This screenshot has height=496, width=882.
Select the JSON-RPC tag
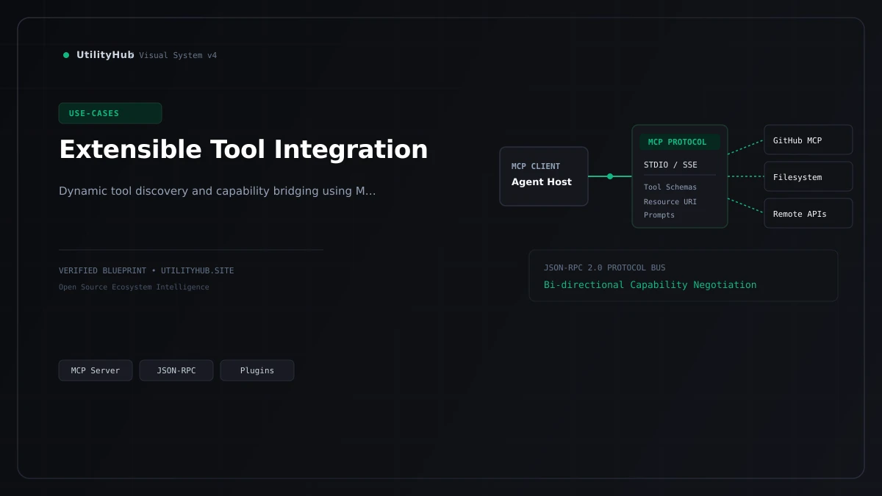pos(176,370)
